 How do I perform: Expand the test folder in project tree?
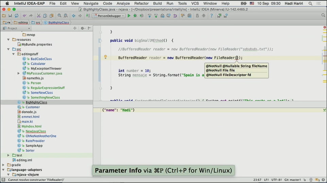tap(8, 155)
